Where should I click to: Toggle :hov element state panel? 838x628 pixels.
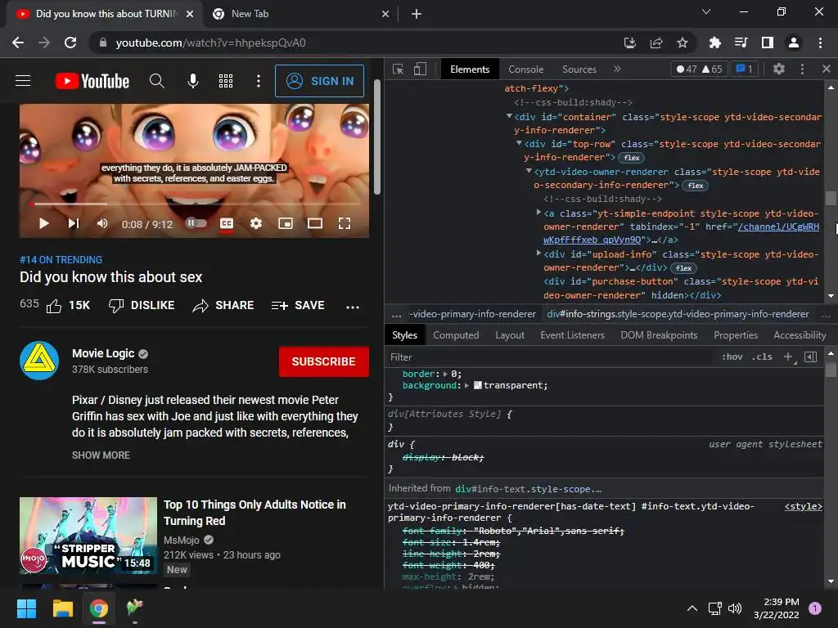(x=732, y=357)
